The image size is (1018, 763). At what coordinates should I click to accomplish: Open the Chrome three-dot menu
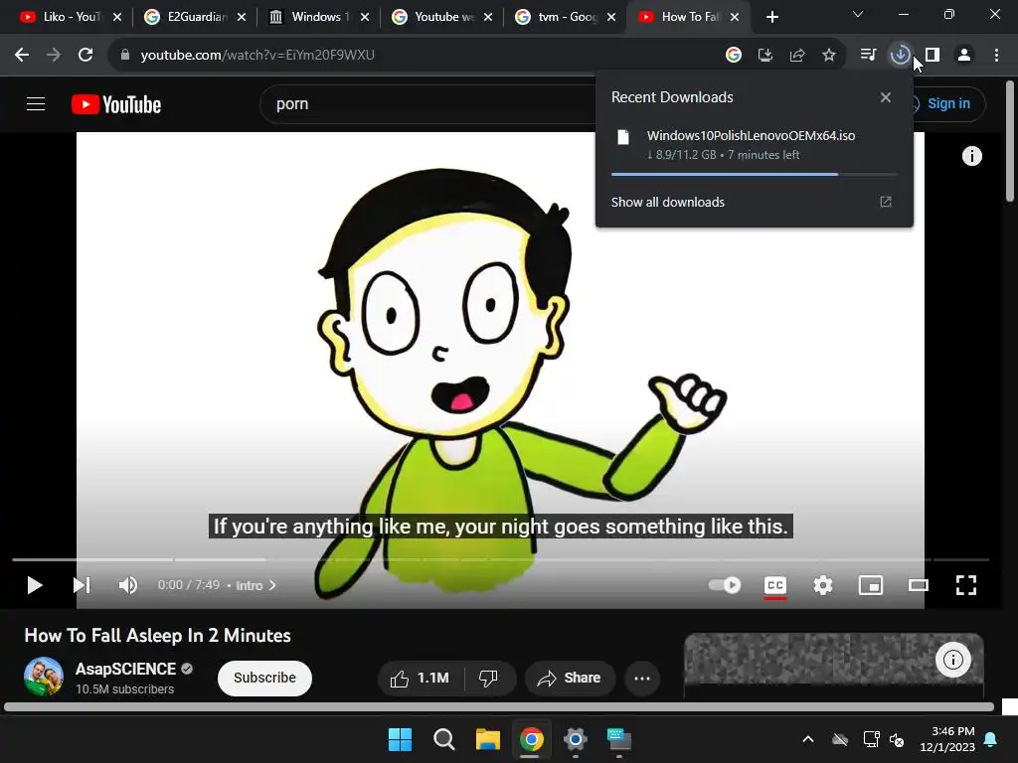996,56
